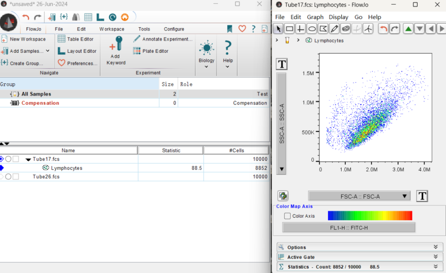This screenshot has height=273, width=446.
Task: Select the Lymphocytes population row
Action: pyautogui.click(x=135, y=168)
